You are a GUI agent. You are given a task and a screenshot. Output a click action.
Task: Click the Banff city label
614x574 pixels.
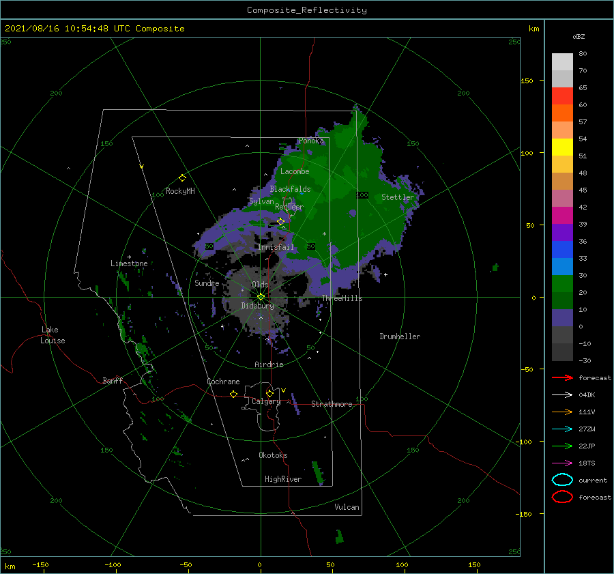point(113,380)
